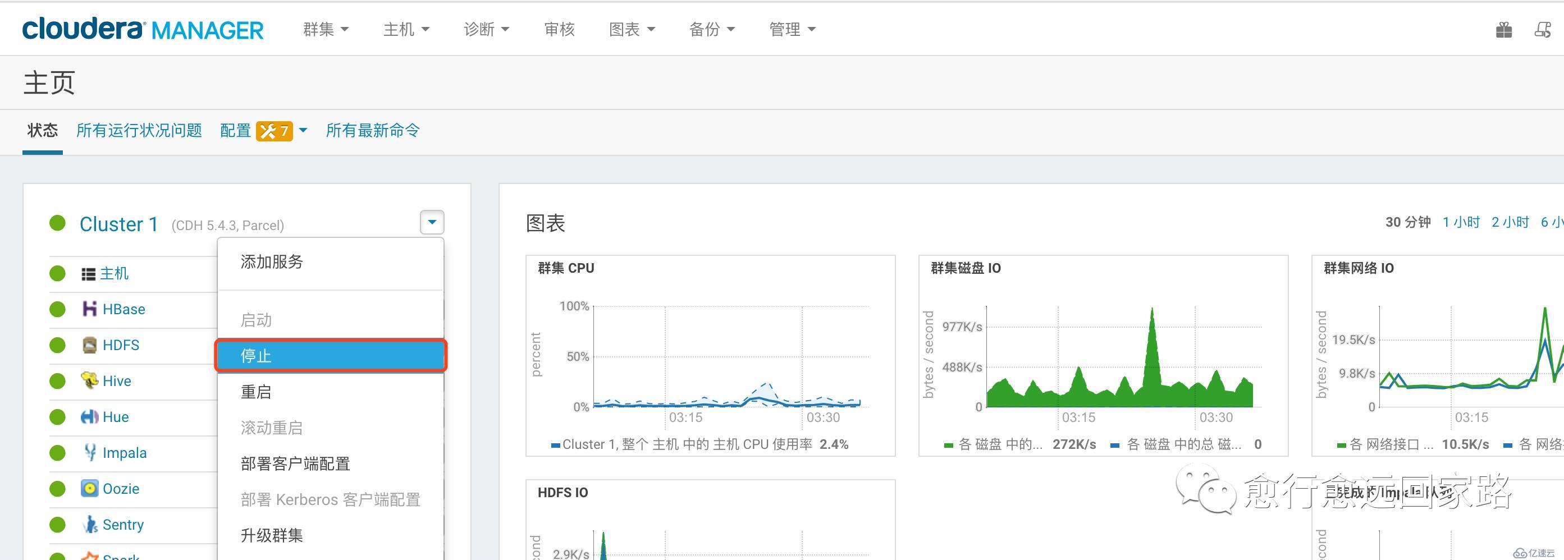Click 部署 Kerberos 客户端配置 menu entry
This screenshot has height=560, width=1564.
point(331,499)
